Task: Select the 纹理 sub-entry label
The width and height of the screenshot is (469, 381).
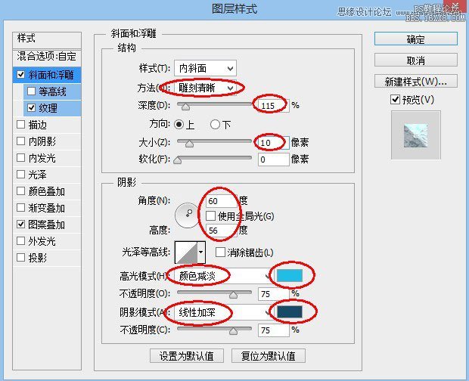Action: (48, 108)
